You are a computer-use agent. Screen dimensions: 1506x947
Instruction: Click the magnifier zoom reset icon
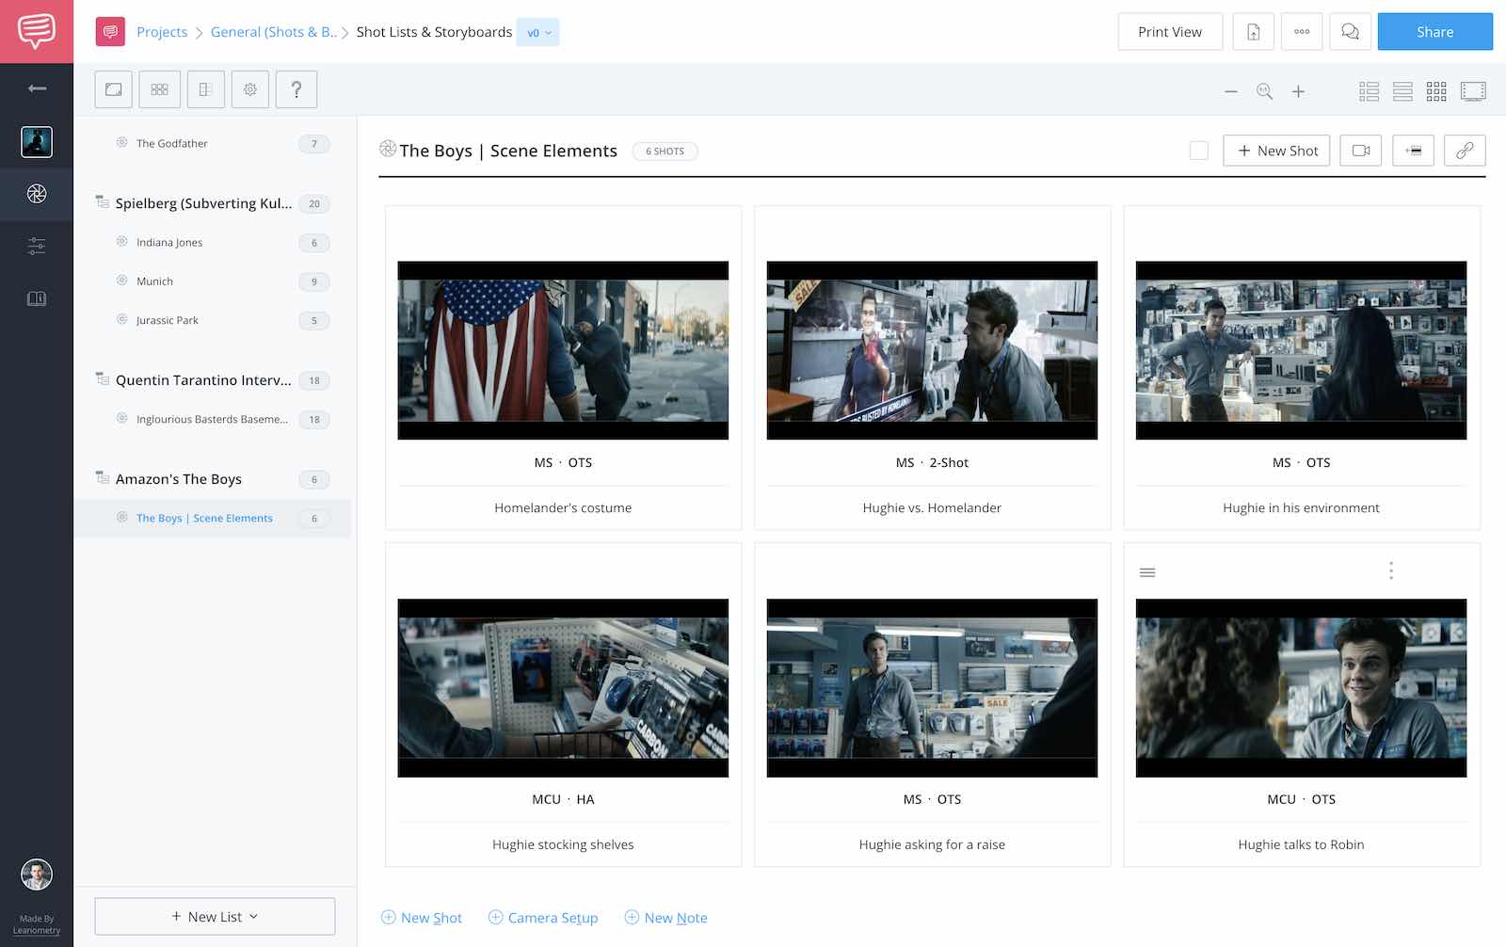pos(1264,91)
